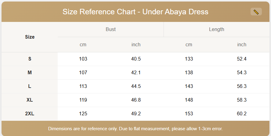Select length inch value 60.2
271x136 pixels.
[242, 114]
